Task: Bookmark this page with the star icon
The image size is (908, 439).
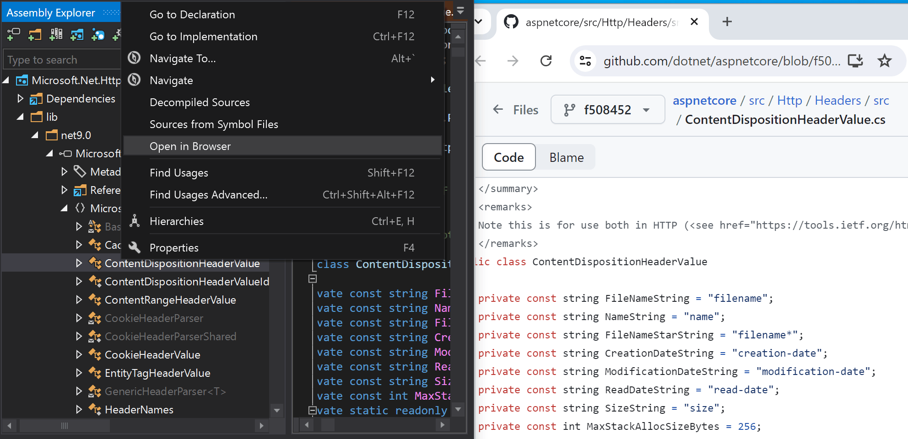Action: (885, 61)
